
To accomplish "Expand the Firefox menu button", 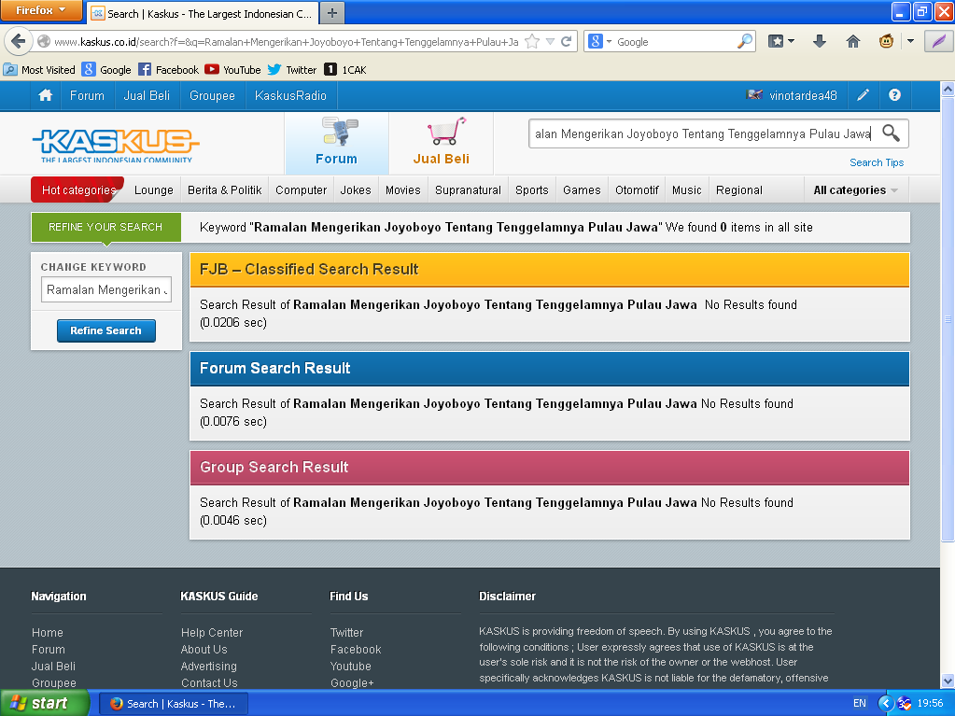I will pos(41,9).
